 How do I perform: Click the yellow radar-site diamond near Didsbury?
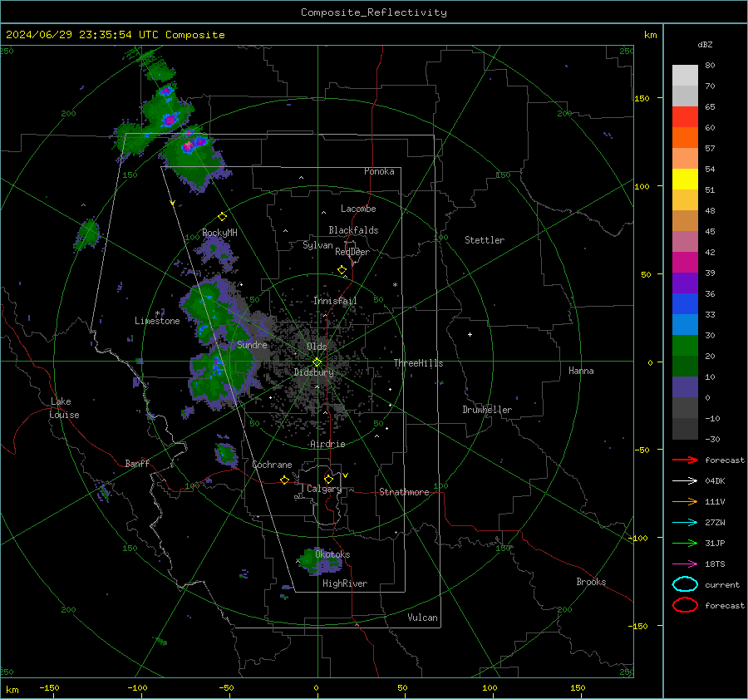pos(317,362)
